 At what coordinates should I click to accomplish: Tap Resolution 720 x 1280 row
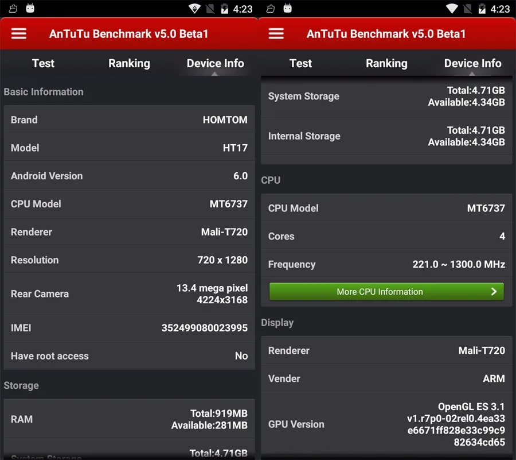[129, 260]
